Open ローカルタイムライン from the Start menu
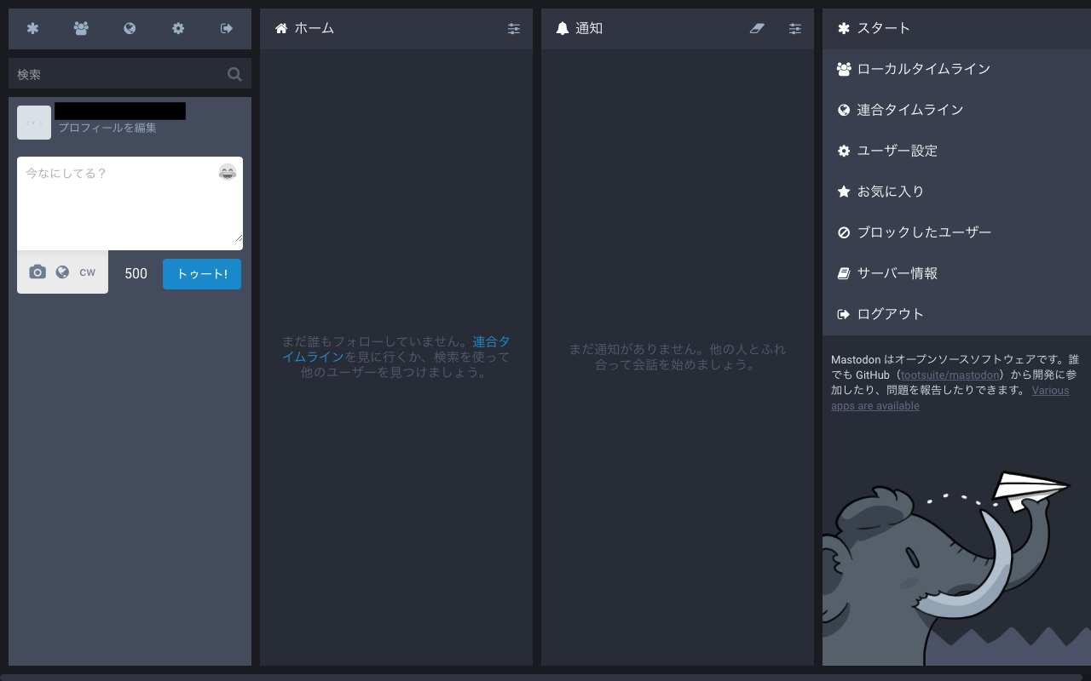Screen dimensions: 1091x681 point(956,69)
